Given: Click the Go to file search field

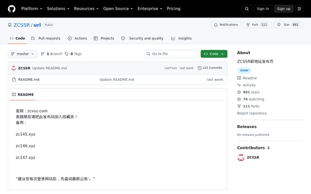Looking at the screenshot, I should pyautogui.click(x=172, y=54).
